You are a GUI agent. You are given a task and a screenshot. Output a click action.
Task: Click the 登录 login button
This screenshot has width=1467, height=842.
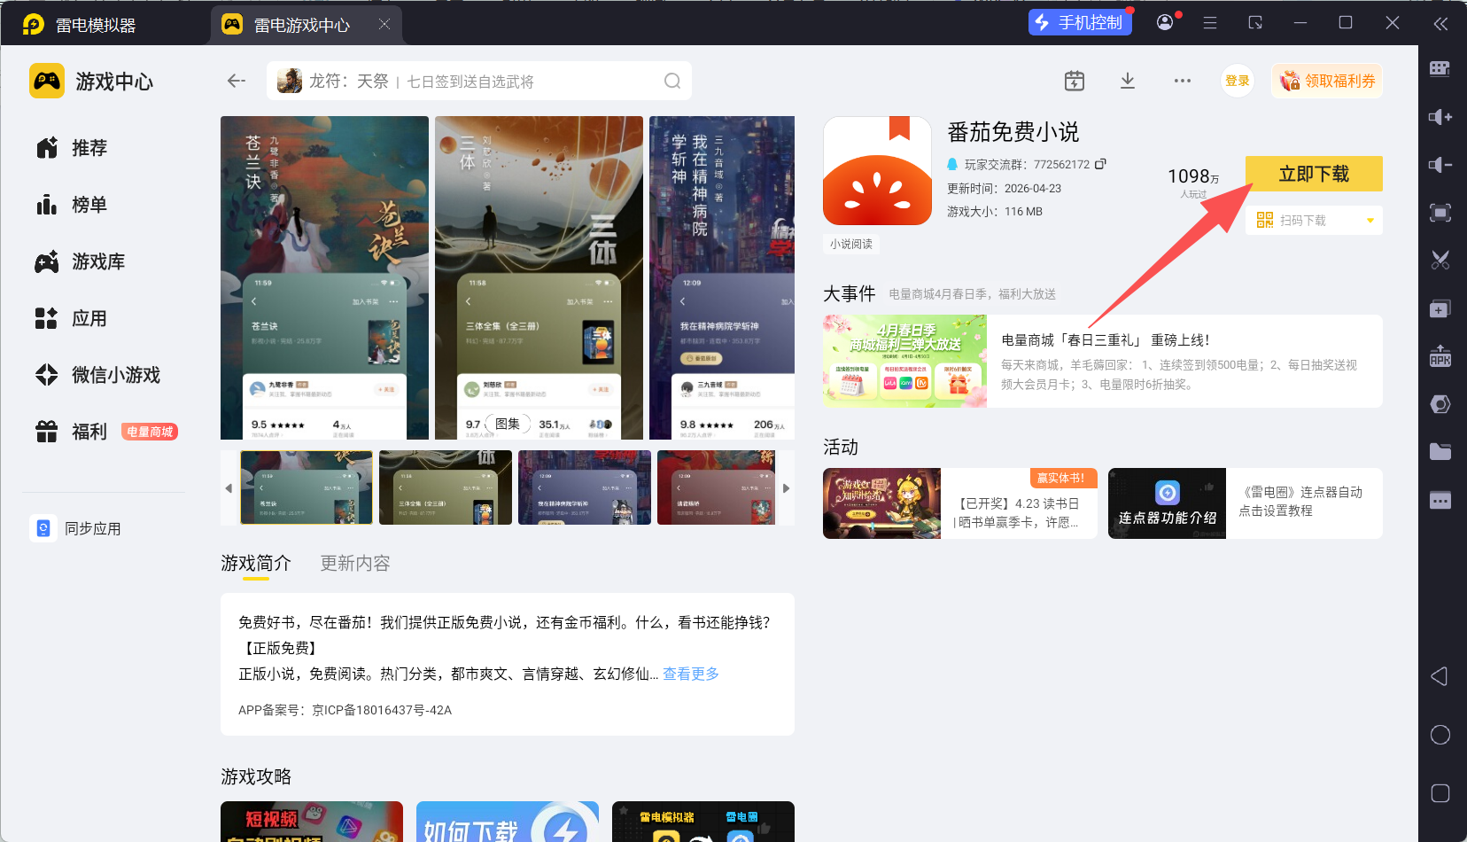(x=1238, y=81)
